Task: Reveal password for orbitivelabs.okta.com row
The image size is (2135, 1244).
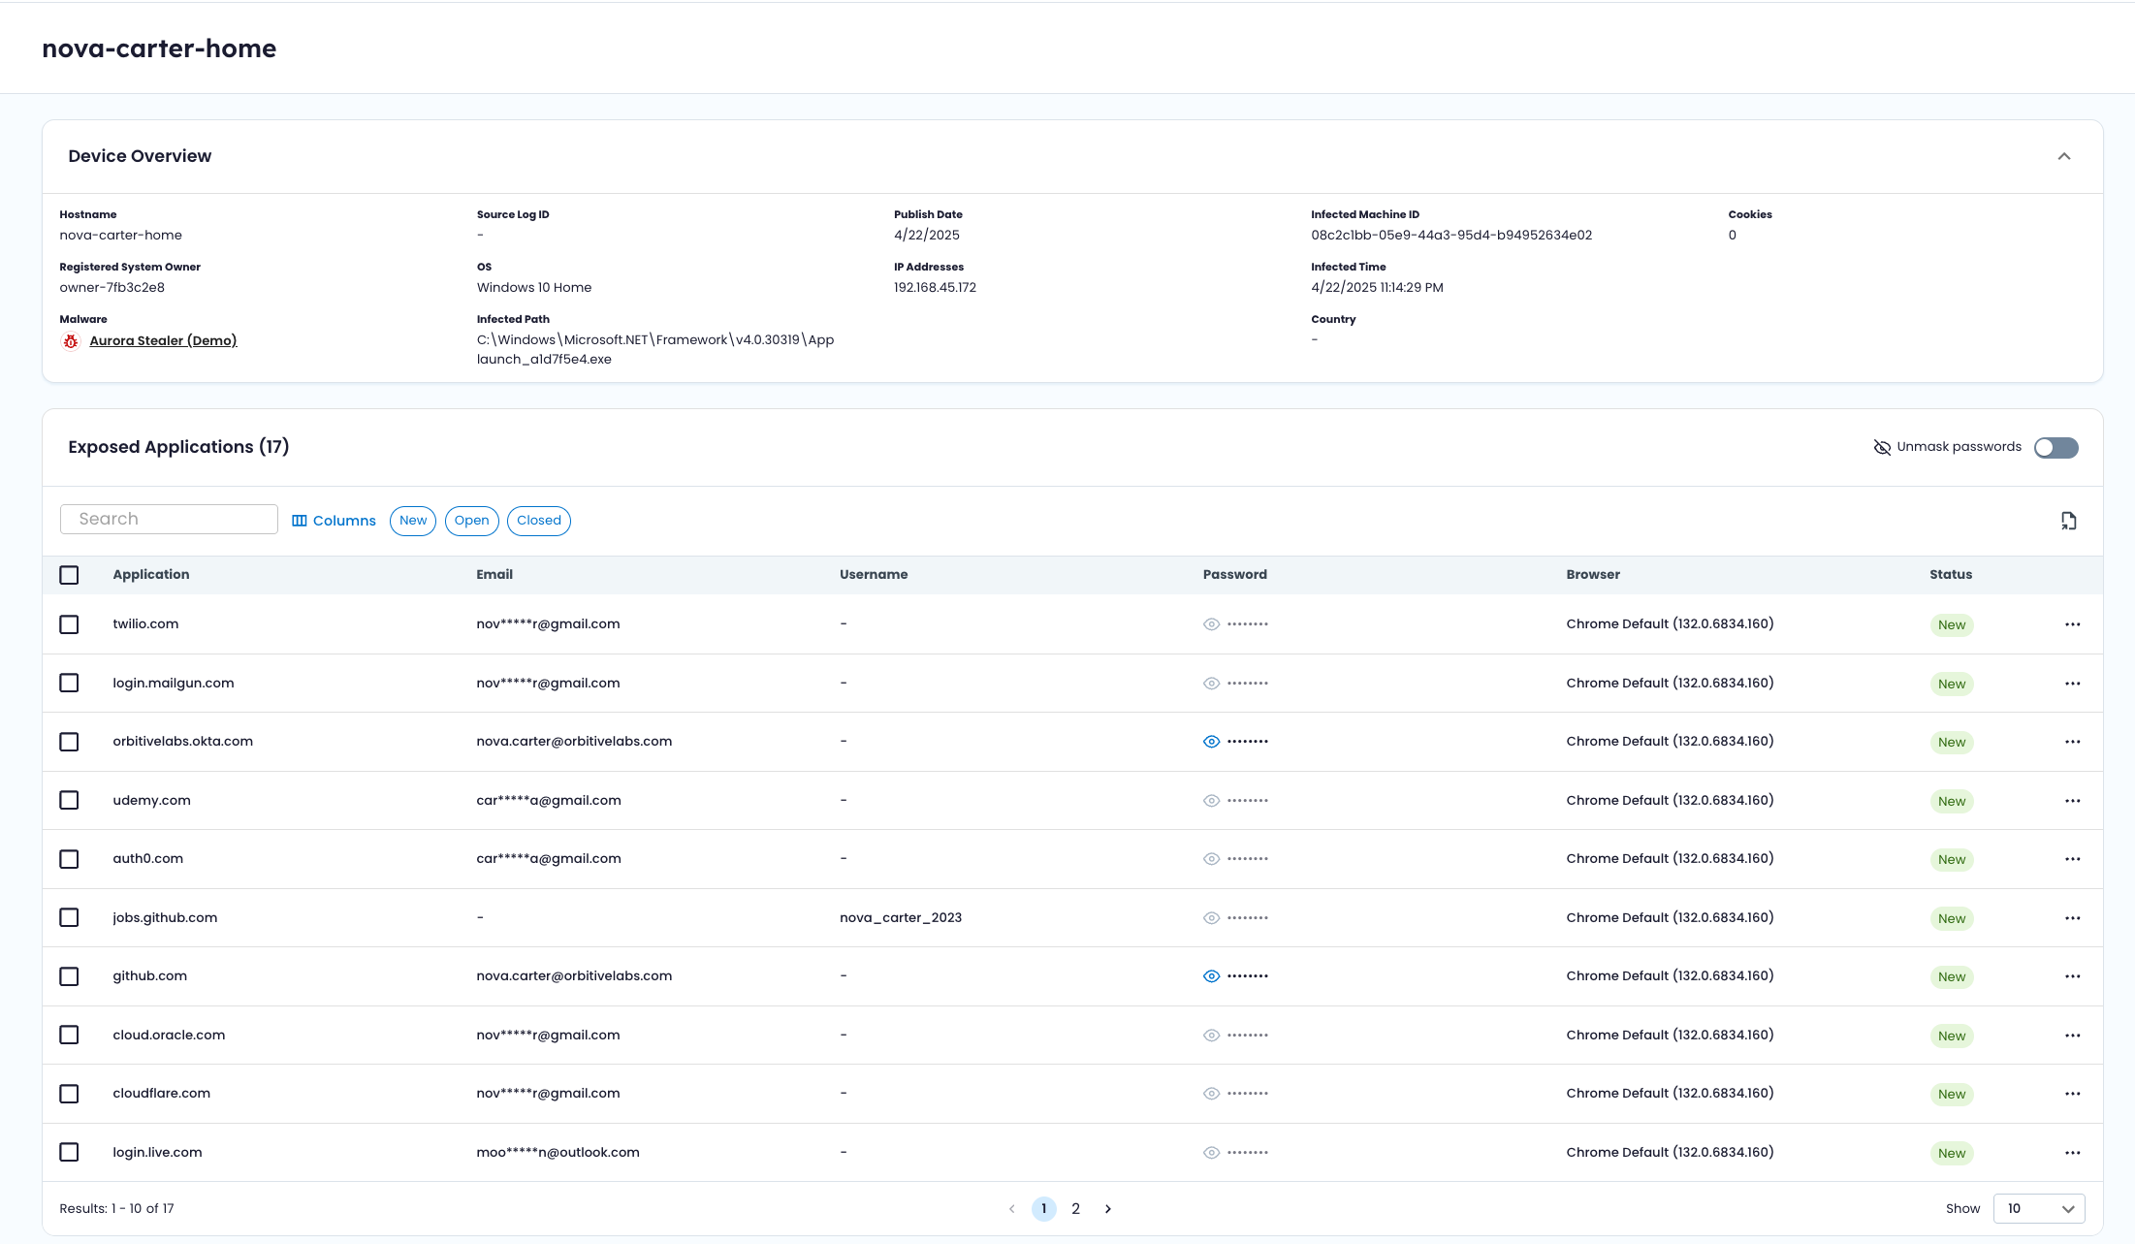Action: coord(1211,742)
